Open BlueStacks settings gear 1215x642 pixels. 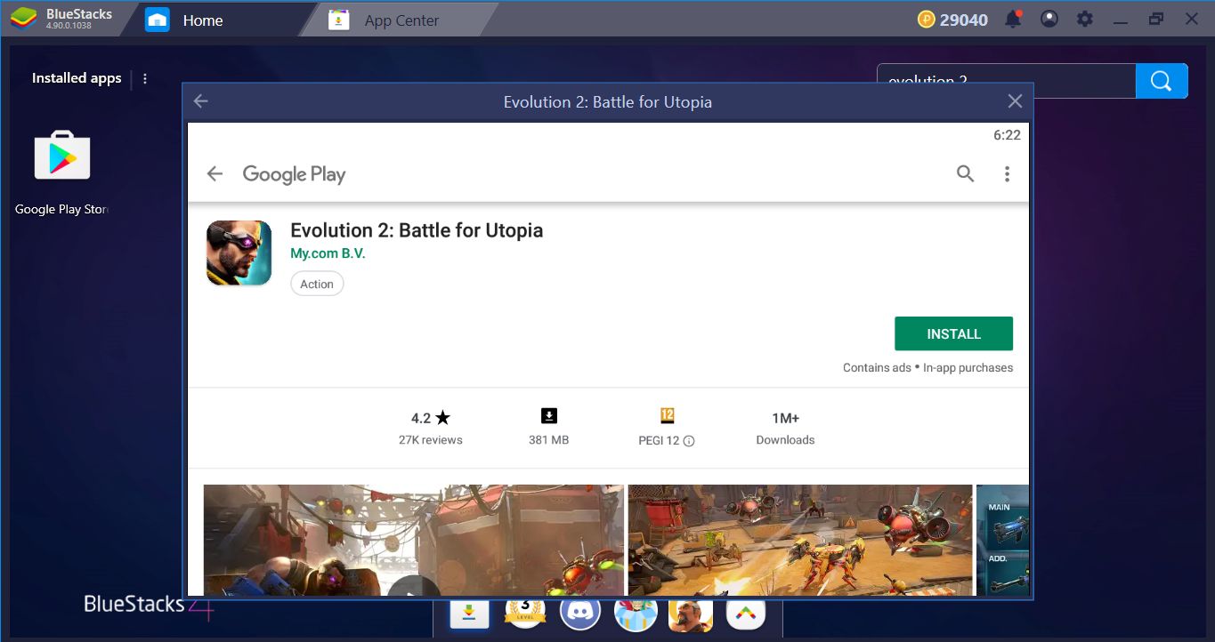click(1084, 19)
